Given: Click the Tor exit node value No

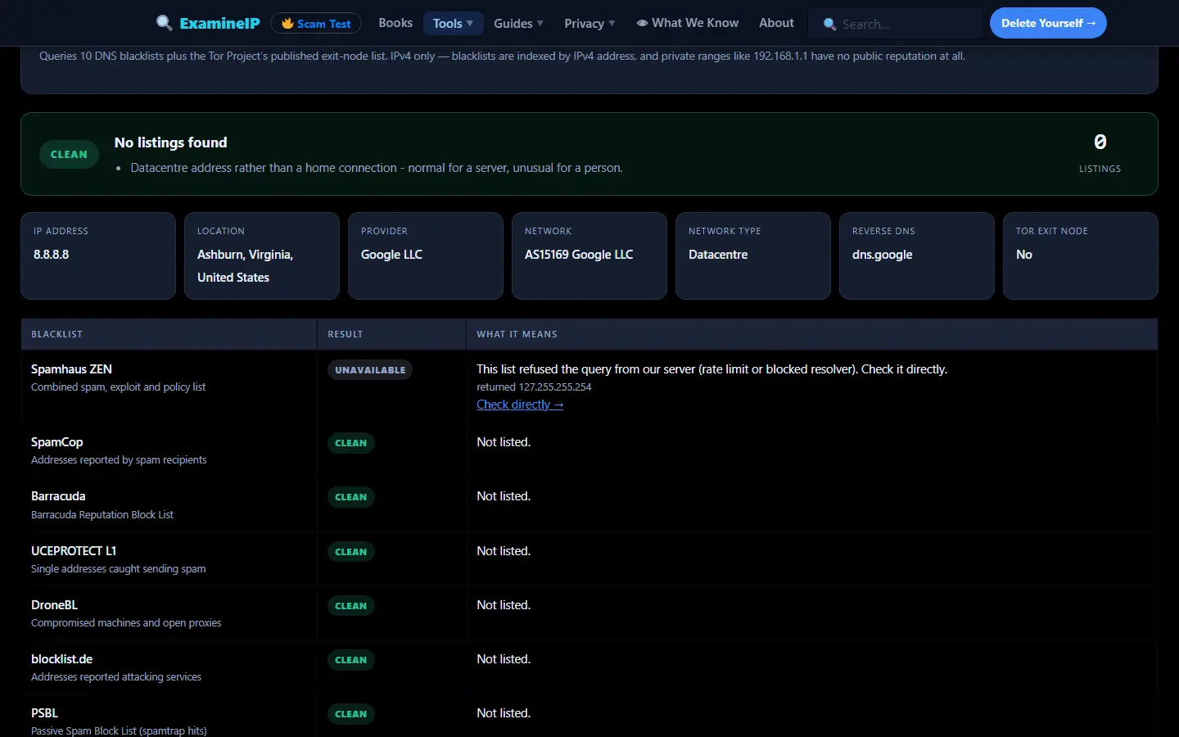Looking at the screenshot, I should click(x=1024, y=255).
